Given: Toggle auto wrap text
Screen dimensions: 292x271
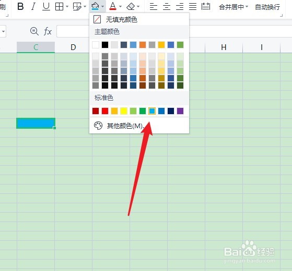Looking at the screenshot, I should click(267, 7).
